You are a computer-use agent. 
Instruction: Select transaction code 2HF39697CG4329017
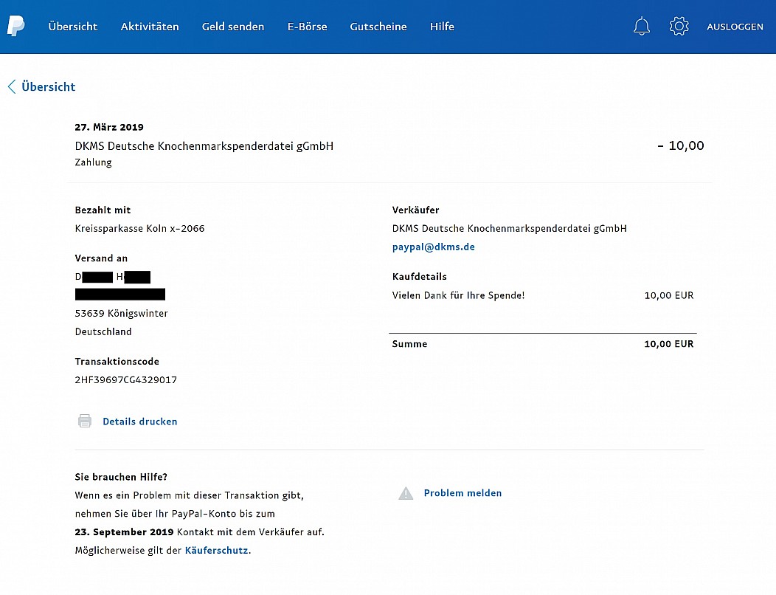click(125, 380)
